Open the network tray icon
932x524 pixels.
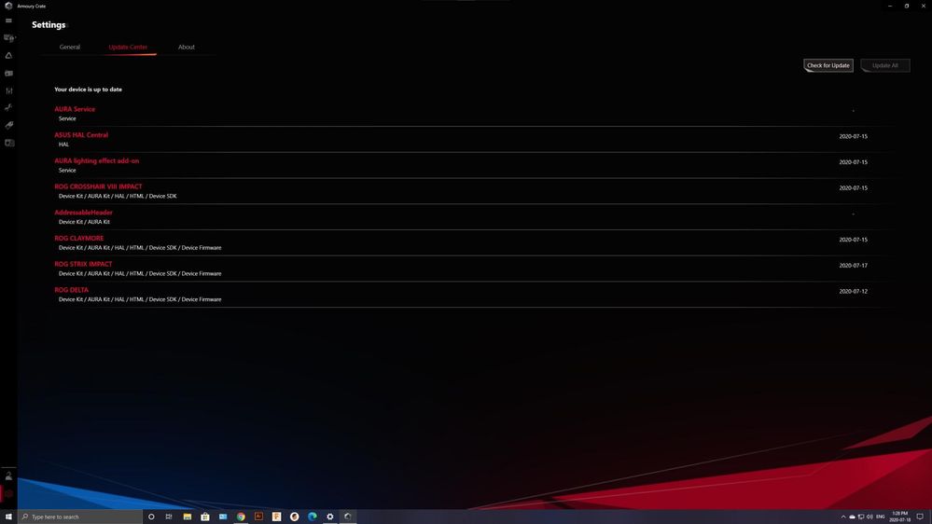pyautogui.click(x=861, y=517)
